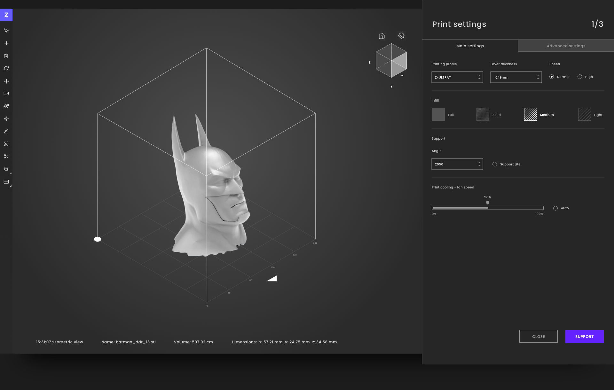Viewport: 614px width, 390px height.
Task: Click the home view icon
Action: [382, 36]
